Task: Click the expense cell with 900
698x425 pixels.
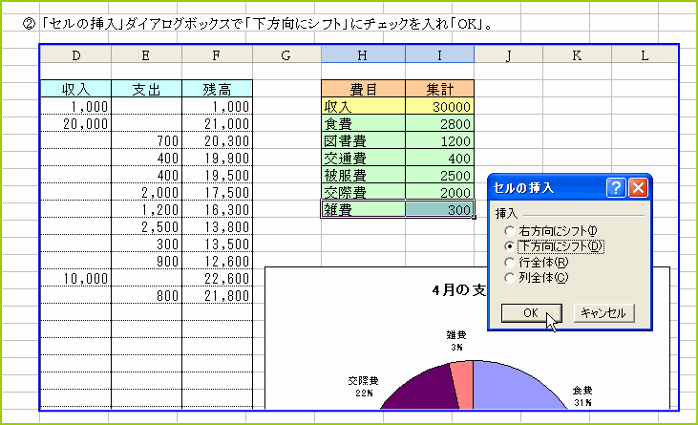Action: (146, 261)
